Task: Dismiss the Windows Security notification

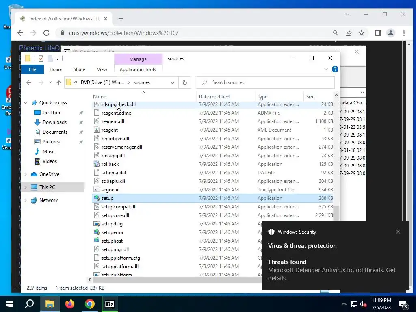Action: (398, 232)
